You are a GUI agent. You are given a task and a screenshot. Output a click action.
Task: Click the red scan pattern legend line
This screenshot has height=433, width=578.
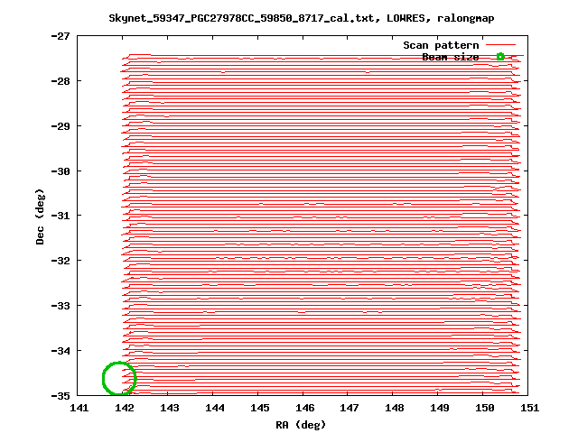(500, 45)
